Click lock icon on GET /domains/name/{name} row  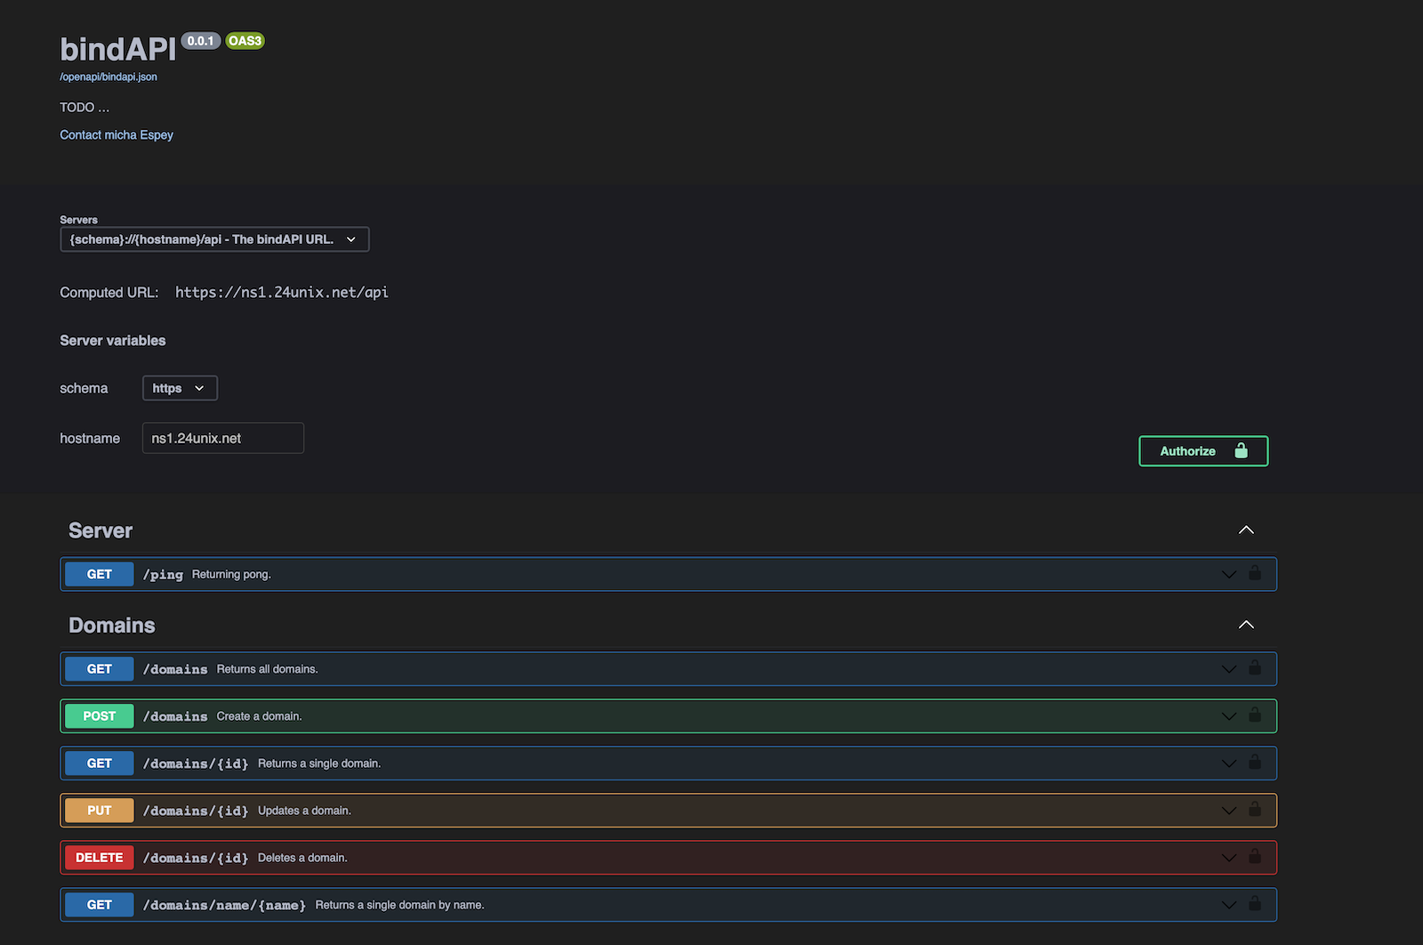point(1254,903)
